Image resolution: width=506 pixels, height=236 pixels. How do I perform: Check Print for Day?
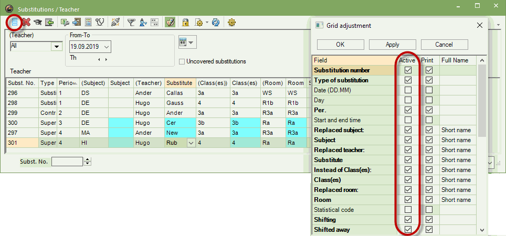coord(429,100)
